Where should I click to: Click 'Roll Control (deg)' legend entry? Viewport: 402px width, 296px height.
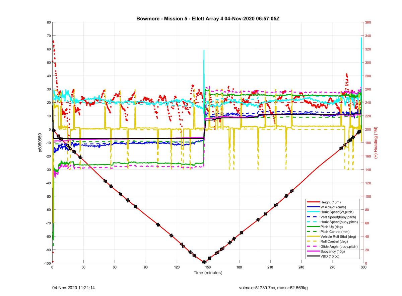pyautogui.click(x=335, y=241)
